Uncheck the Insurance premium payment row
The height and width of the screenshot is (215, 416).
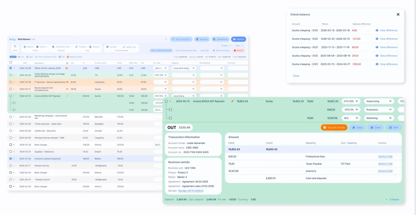10,158
